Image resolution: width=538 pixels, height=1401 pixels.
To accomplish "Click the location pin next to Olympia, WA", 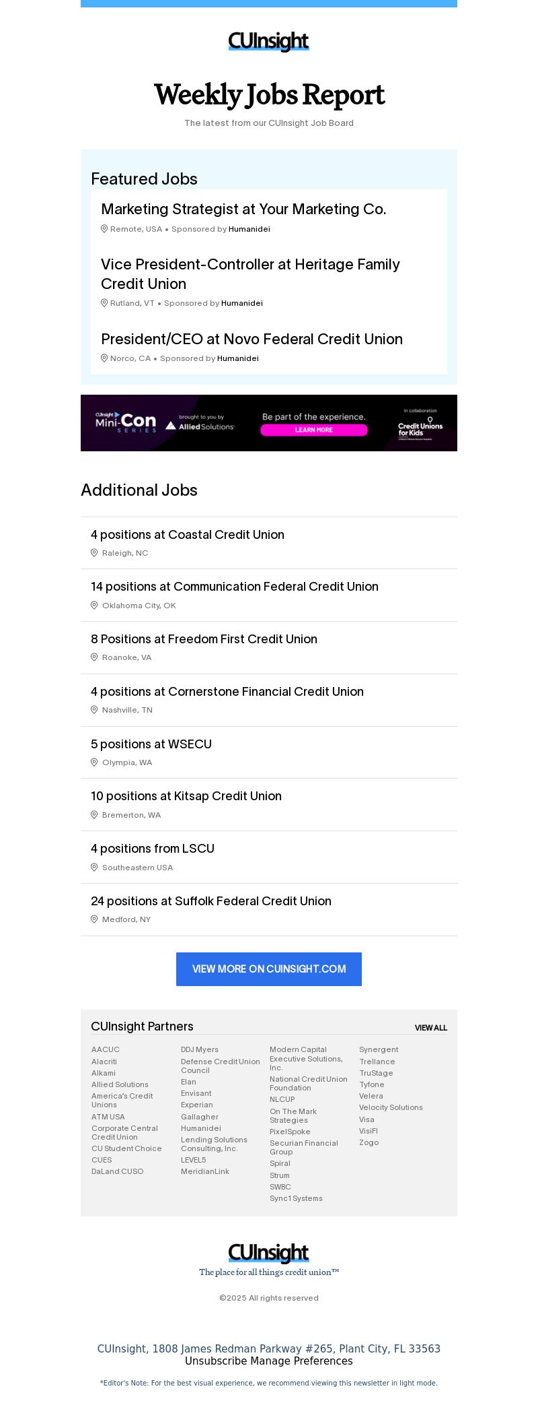I will click(94, 762).
